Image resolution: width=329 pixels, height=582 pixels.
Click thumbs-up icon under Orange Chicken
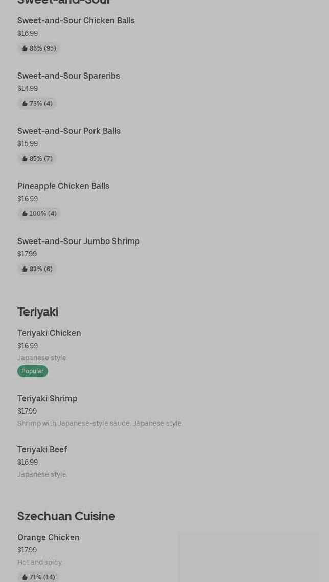click(x=25, y=577)
